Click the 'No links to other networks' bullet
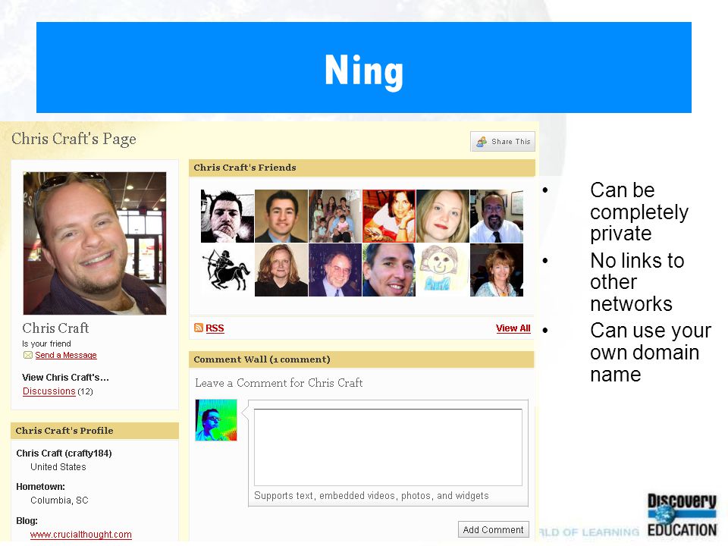 click(x=638, y=282)
